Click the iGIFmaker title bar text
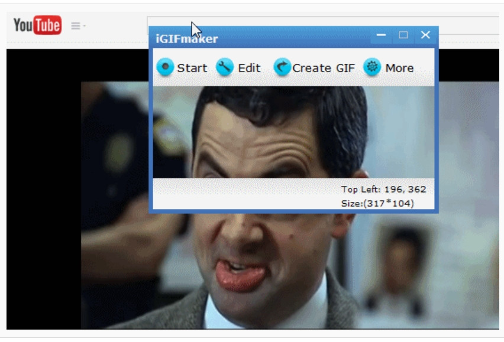Screen dimensions: 504x342 187,39
